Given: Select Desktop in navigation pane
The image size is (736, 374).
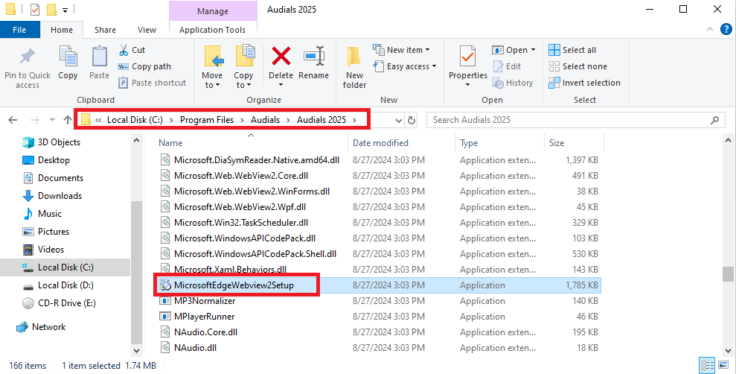Looking at the screenshot, I should 46,159.
